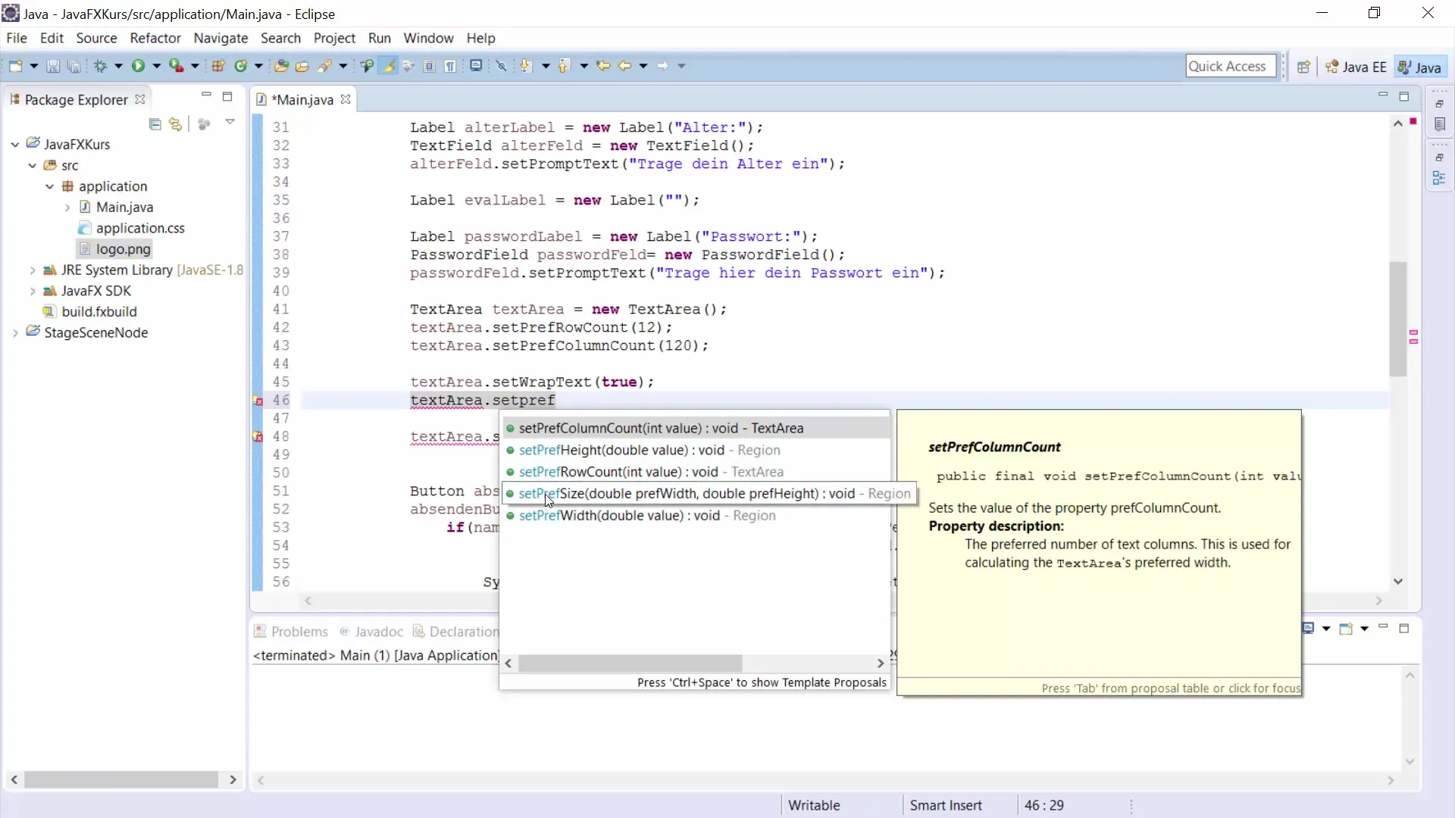Screen dimensions: 1455x818
Task: Click the Save All icon
Action: coord(74,66)
